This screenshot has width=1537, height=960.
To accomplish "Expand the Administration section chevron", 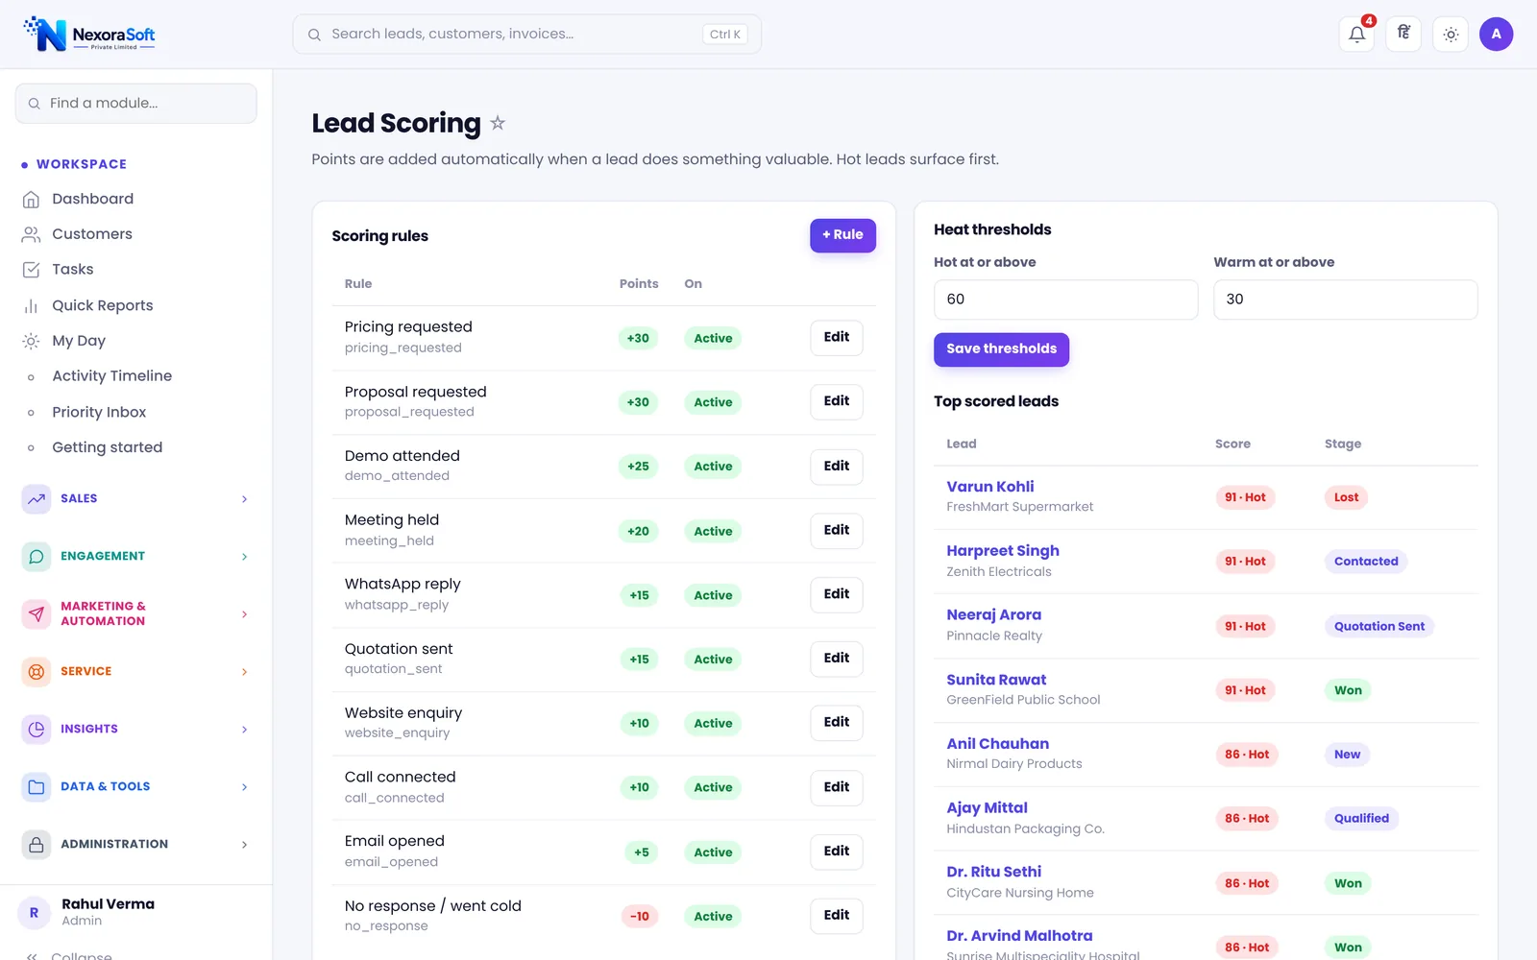I will tap(244, 844).
